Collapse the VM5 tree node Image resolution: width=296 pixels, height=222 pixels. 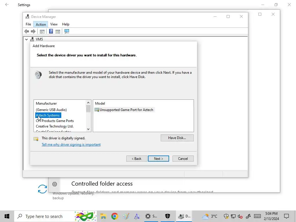26,39
